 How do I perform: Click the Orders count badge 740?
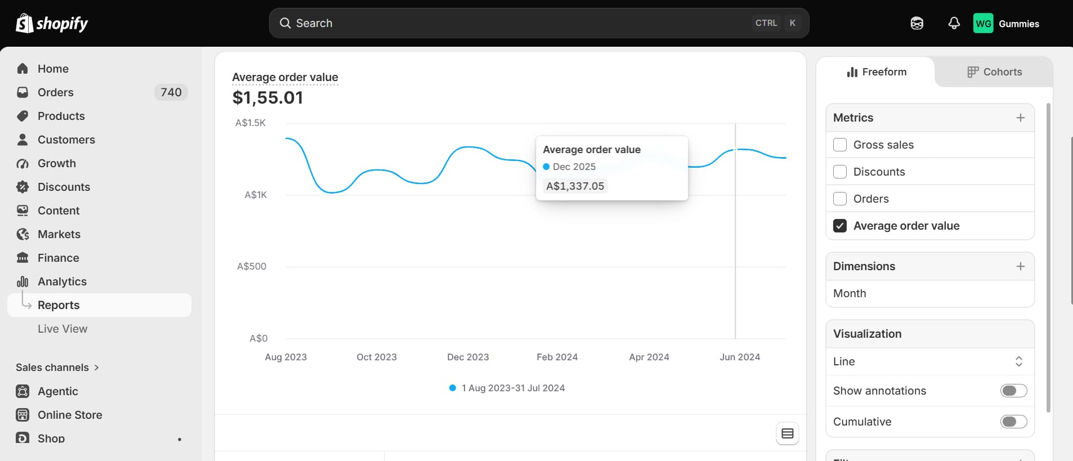pos(171,92)
